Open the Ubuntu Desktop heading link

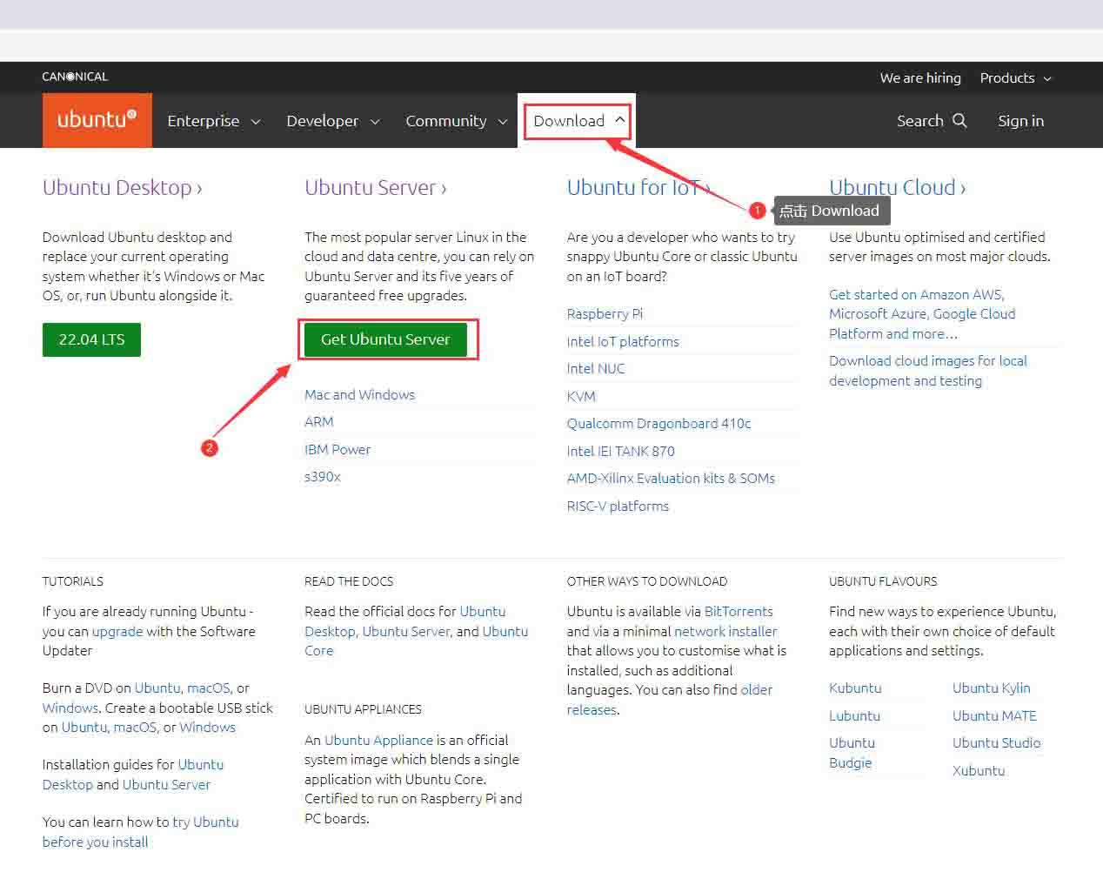[x=122, y=187]
